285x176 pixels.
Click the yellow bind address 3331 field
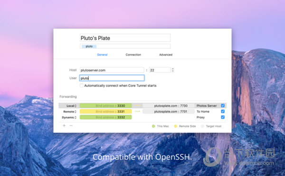click(105, 112)
